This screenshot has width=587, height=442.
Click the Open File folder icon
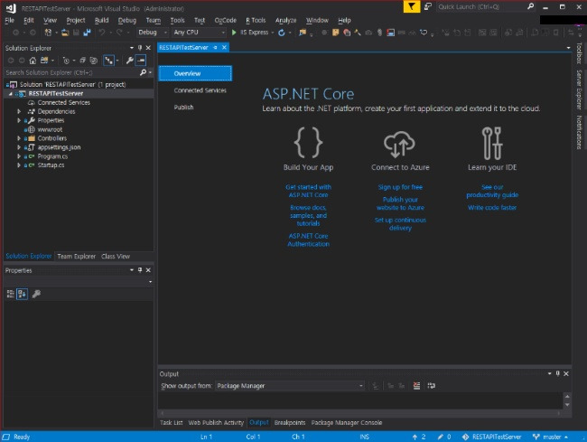click(x=65, y=33)
